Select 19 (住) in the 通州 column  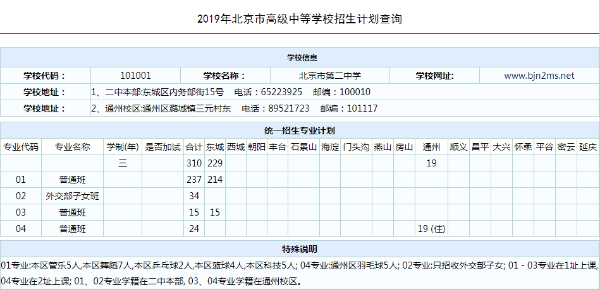tap(432, 229)
